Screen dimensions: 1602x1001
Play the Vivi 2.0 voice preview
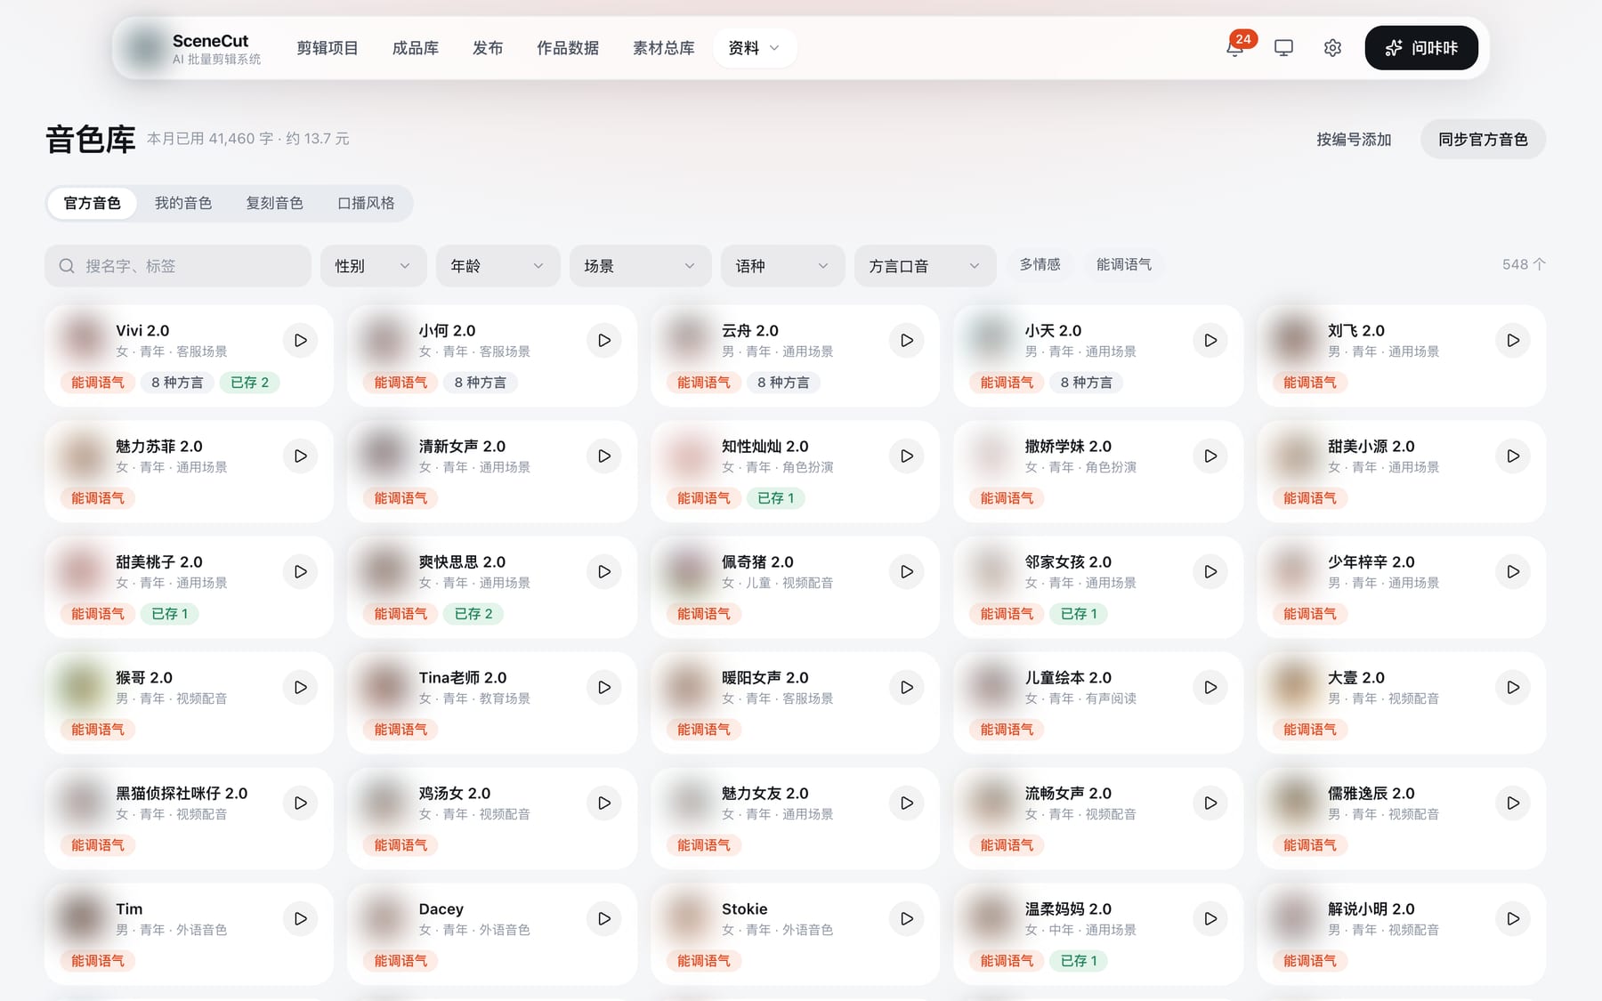coord(301,340)
